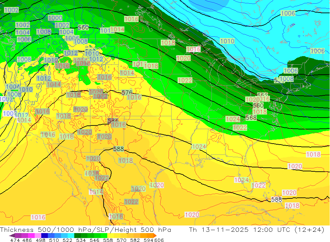This screenshot has width=330, height=242.
Task: Click the dark blue legend swatch above 510
Action: [x=45, y=235]
